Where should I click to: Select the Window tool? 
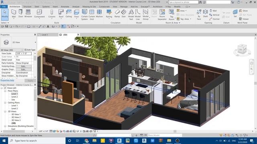pyautogui.click(x=28, y=13)
